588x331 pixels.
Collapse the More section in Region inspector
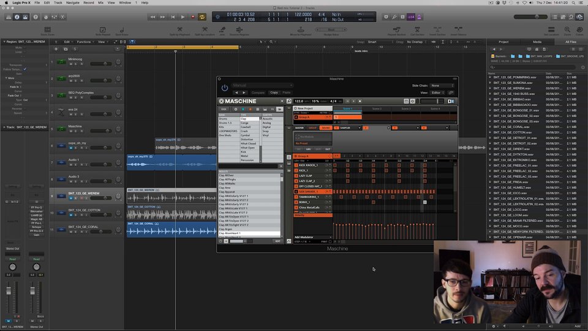click(x=6, y=78)
